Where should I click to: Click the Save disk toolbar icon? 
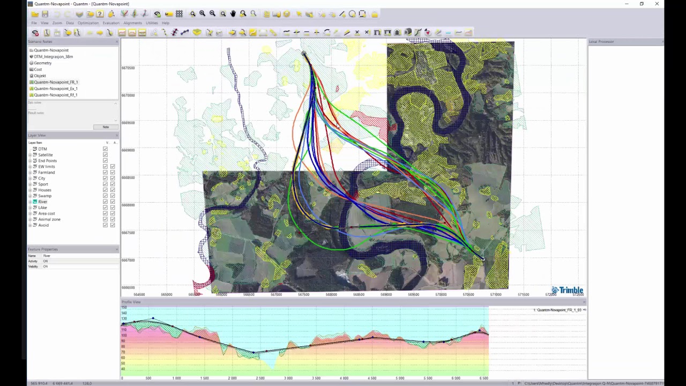tap(45, 14)
